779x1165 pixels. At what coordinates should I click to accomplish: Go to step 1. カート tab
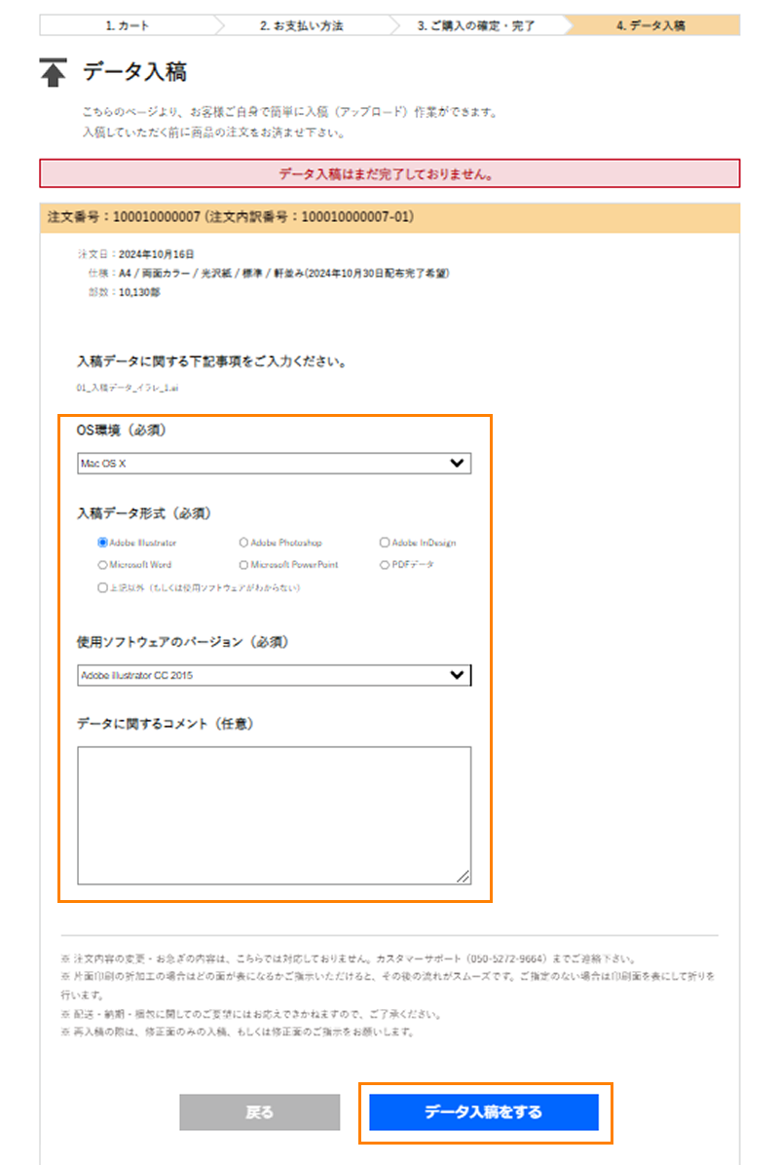127,25
